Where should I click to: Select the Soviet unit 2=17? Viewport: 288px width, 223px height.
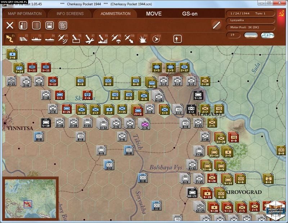coord(184,67)
